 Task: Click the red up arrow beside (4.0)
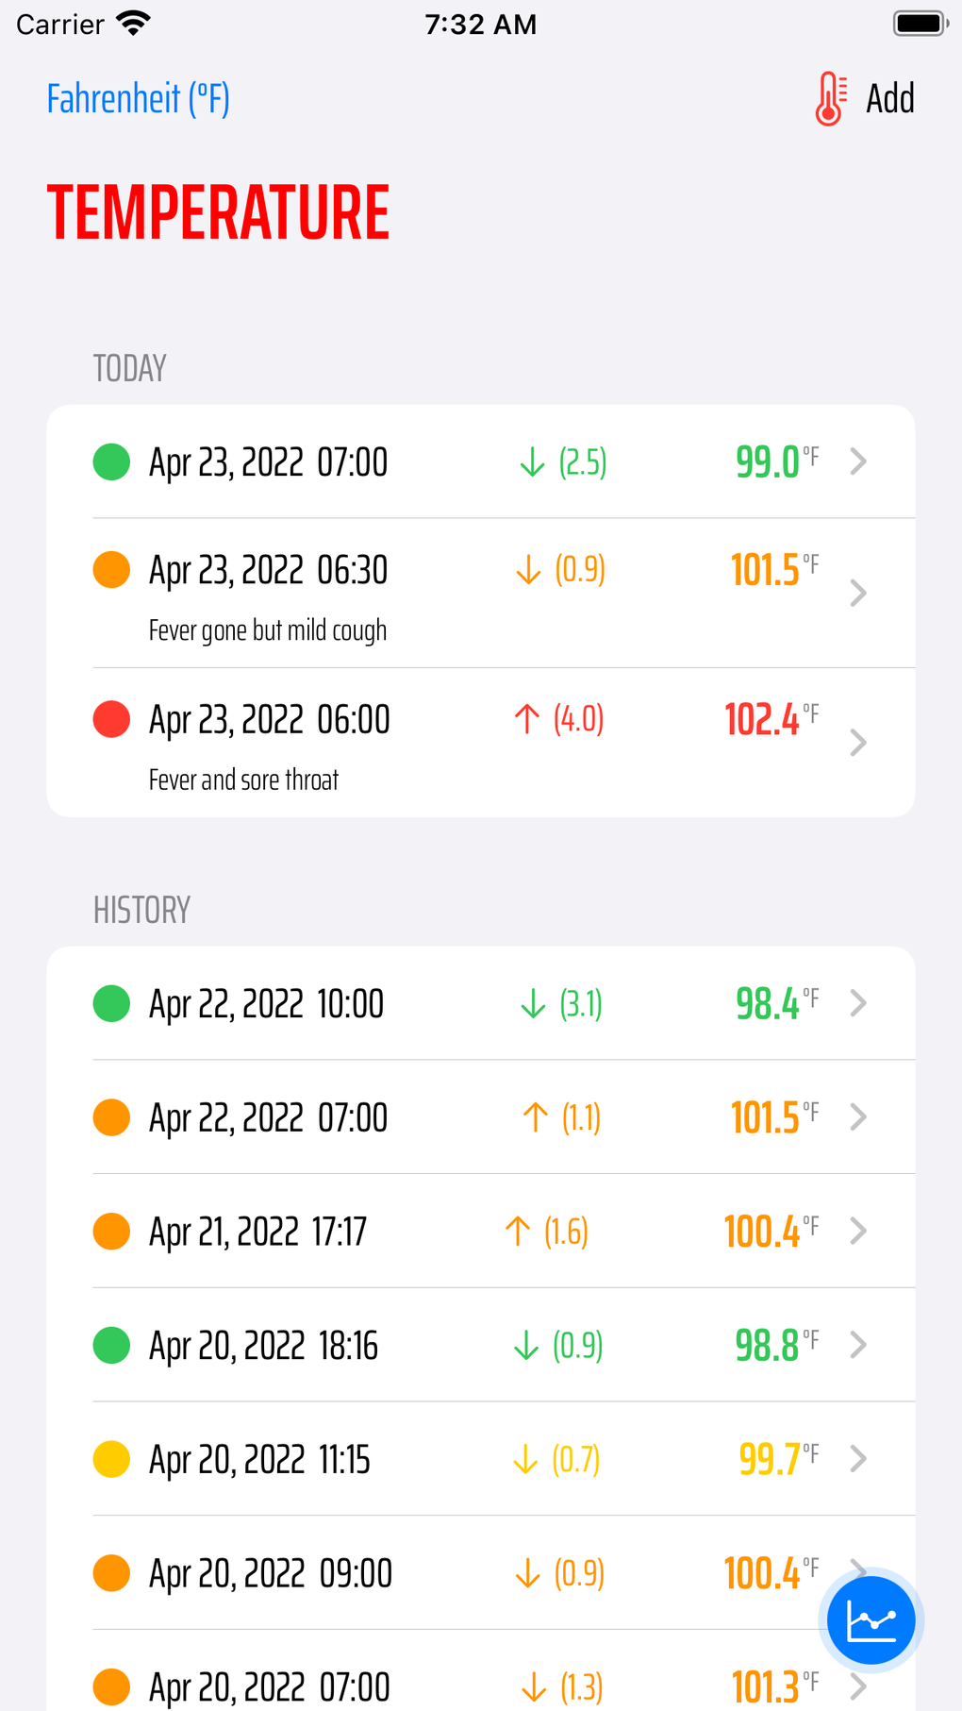[x=527, y=719]
